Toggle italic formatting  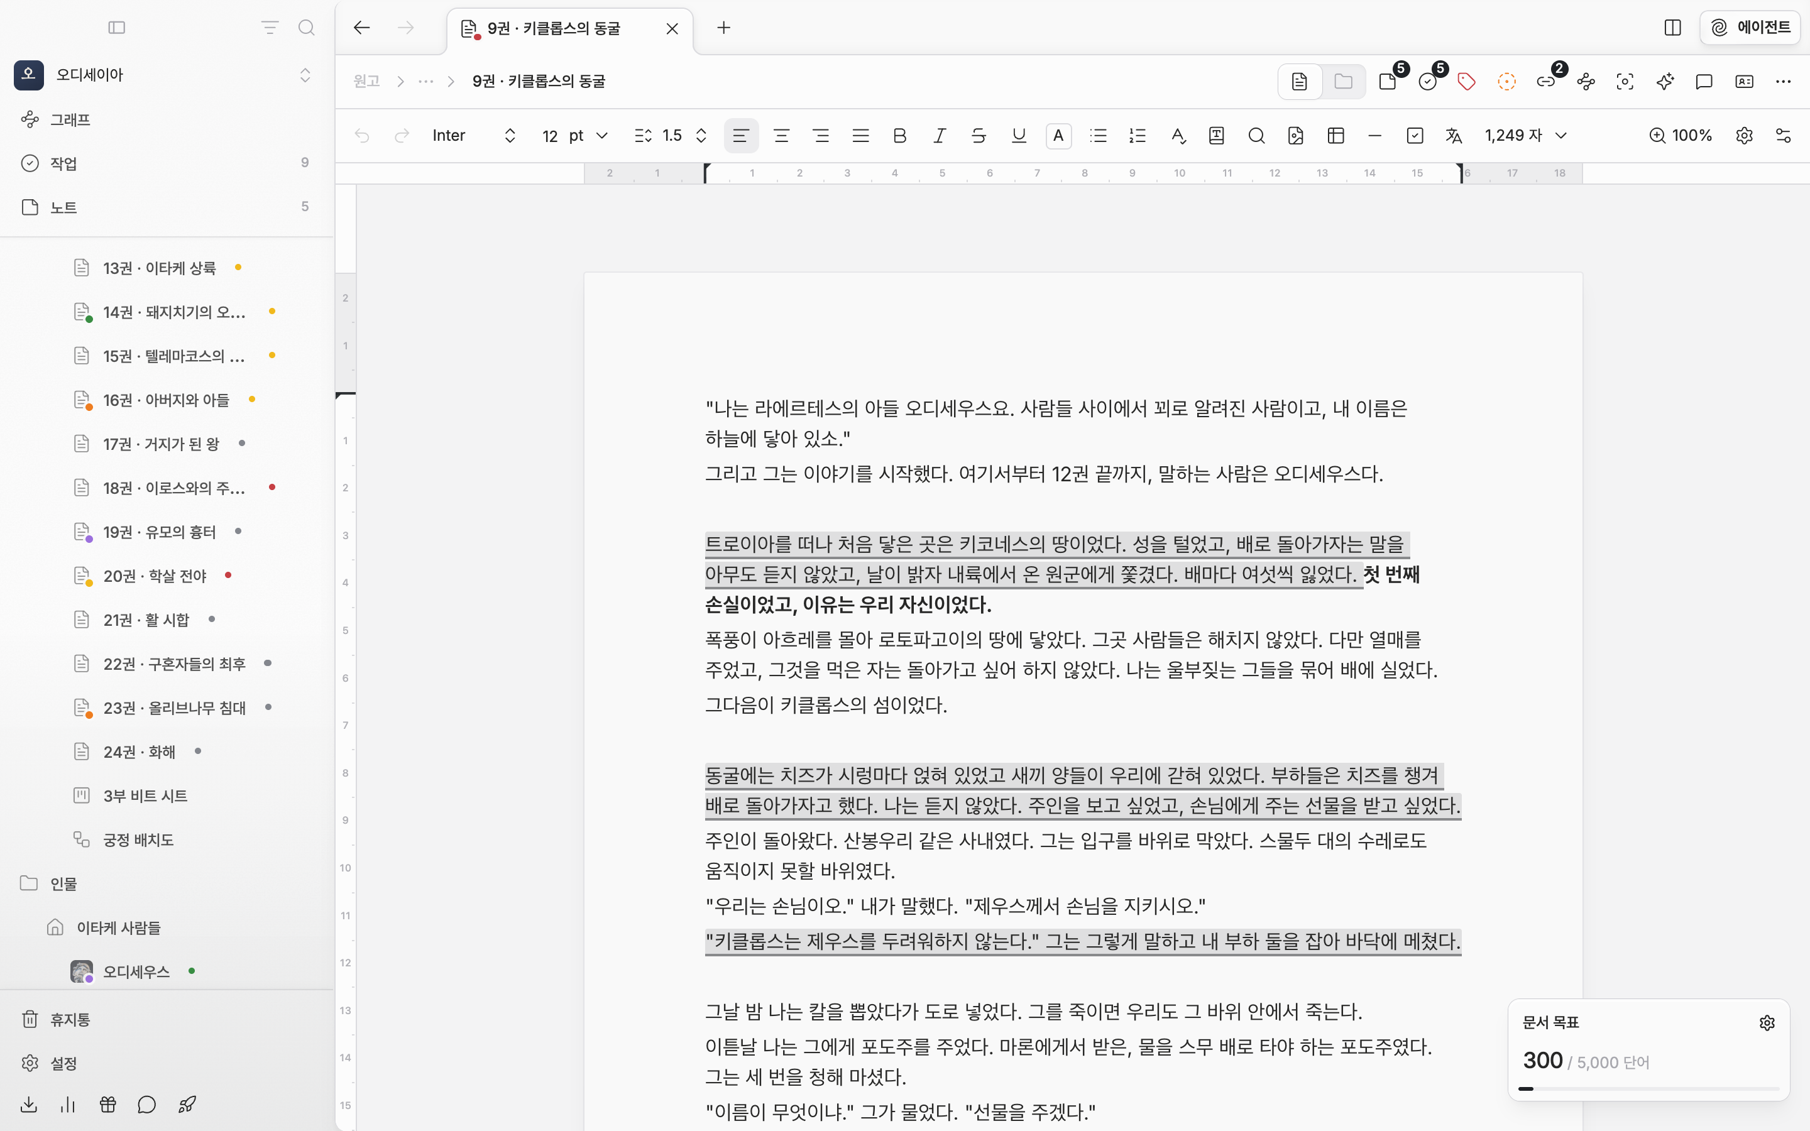[940, 135]
